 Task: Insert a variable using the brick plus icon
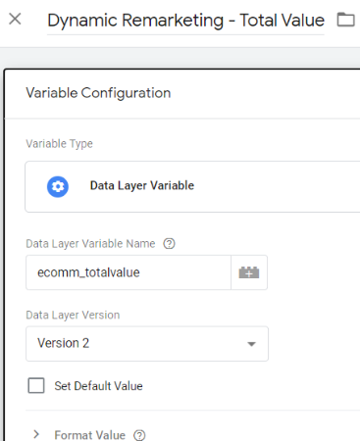[249, 272]
